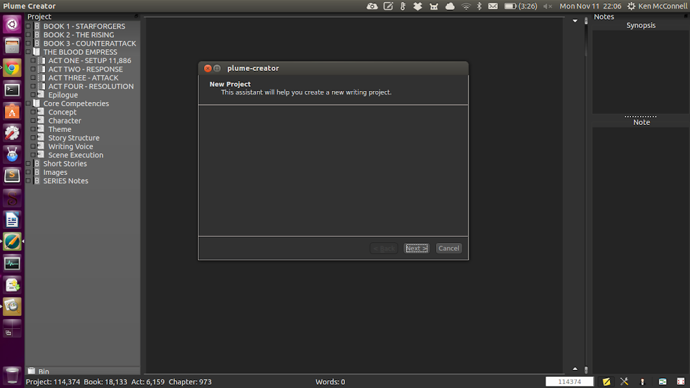Expand the BOOK 2 - THE RISING tree node

tap(28, 35)
